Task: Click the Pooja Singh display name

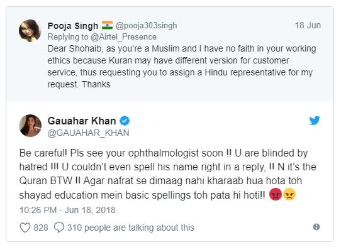Action: (73, 26)
